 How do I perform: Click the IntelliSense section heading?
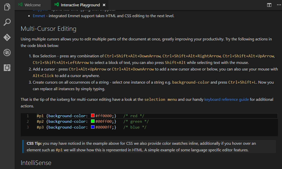tap(36, 163)
